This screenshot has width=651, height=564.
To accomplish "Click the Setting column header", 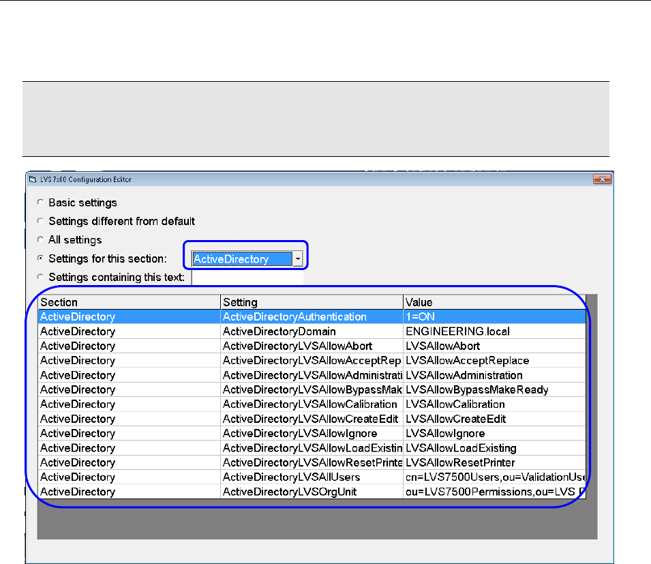I will (312, 302).
